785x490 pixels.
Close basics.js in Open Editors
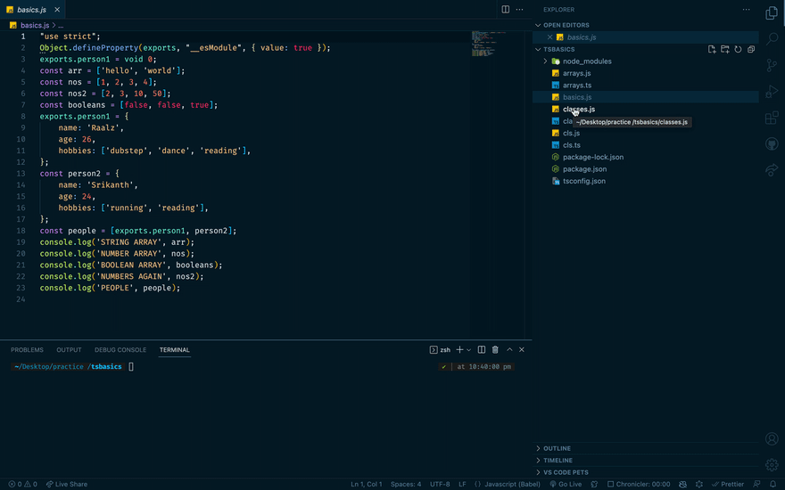[549, 37]
